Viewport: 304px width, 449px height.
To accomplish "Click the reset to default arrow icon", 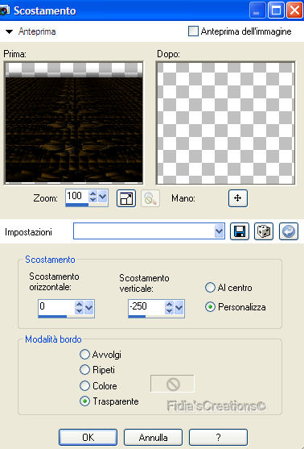I will pyautogui.click(x=289, y=231).
